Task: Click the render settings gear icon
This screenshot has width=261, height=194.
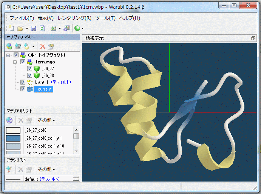Action: [x=66, y=28]
